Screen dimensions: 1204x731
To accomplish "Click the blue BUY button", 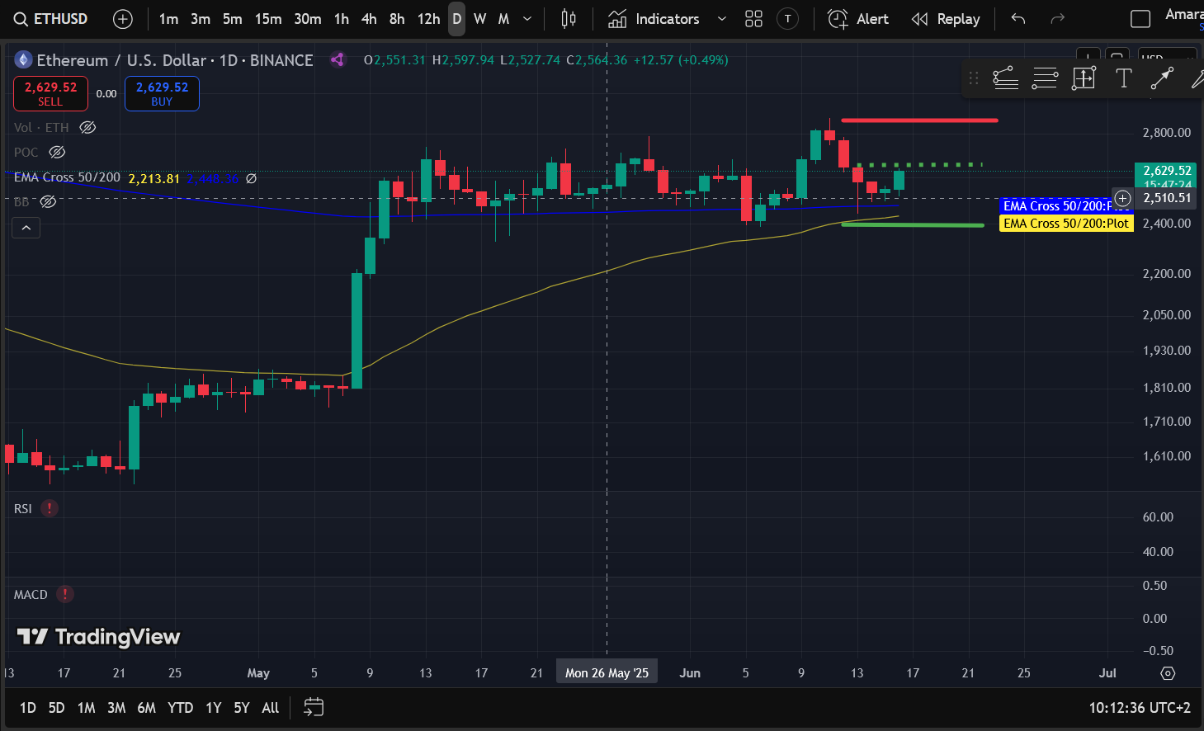I will pyautogui.click(x=162, y=93).
